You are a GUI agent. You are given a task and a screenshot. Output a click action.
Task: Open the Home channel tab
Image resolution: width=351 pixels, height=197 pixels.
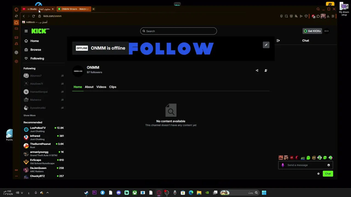(x=78, y=87)
